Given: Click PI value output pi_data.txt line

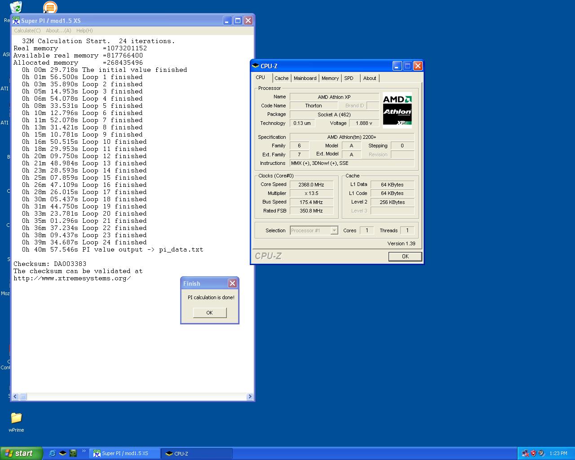Looking at the screenshot, I should coord(113,249).
